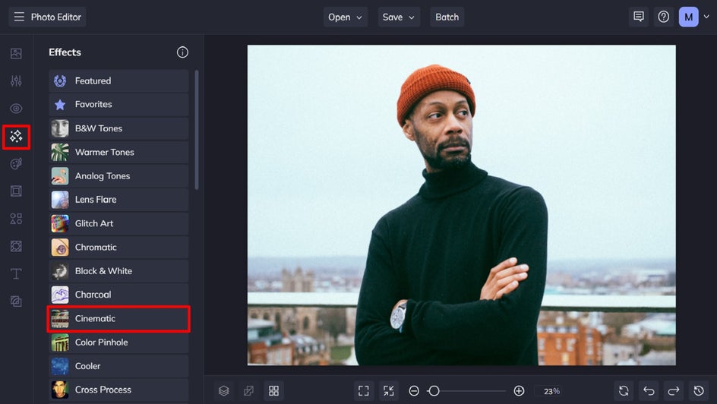The width and height of the screenshot is (717, 404).
Task: Click the undo arrow icon
Action: click(649, 390)
